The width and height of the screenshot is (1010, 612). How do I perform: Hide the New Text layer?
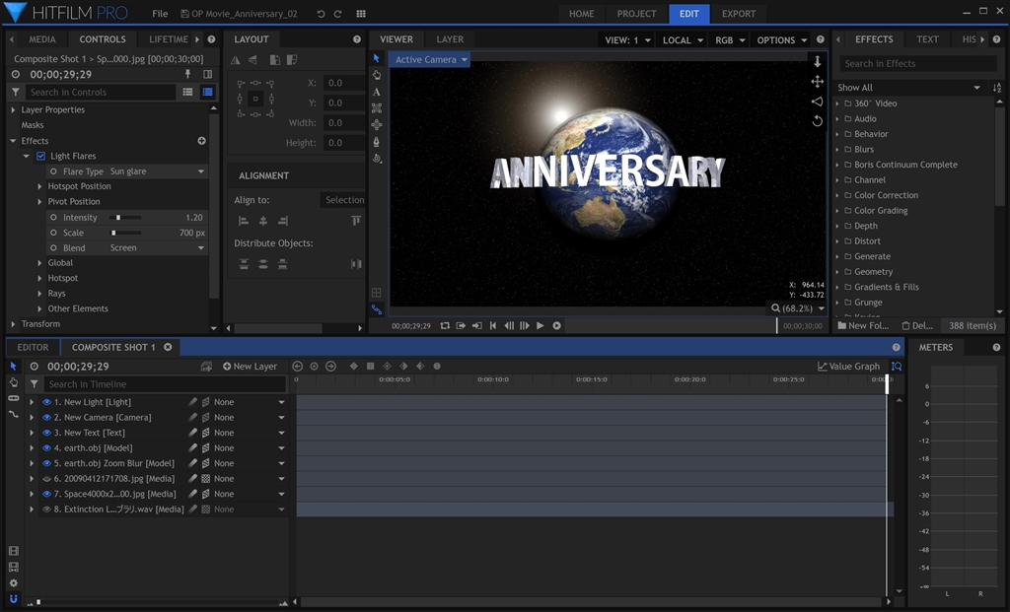click(46, 433)
